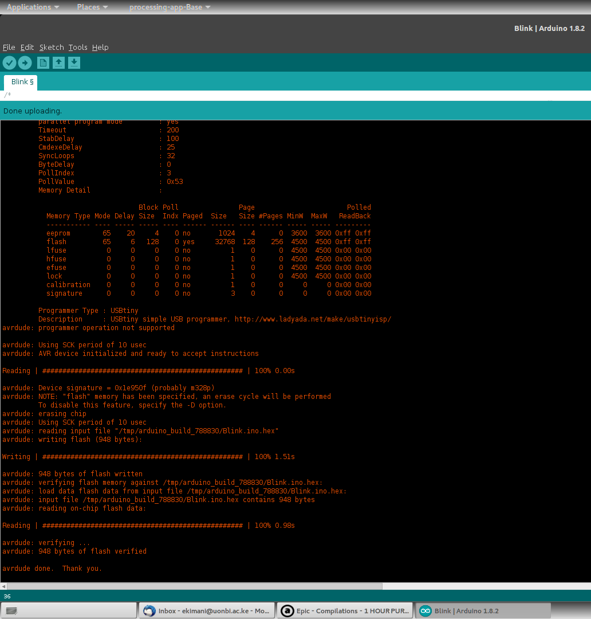Screen dimensions: 591x619
Task: Click the 'Memory Type' column header
Action: point(68,216)
